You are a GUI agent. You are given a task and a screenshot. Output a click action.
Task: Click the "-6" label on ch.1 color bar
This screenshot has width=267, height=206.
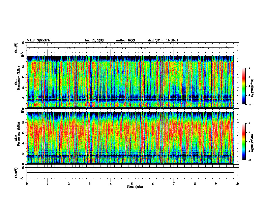point(249,68)
